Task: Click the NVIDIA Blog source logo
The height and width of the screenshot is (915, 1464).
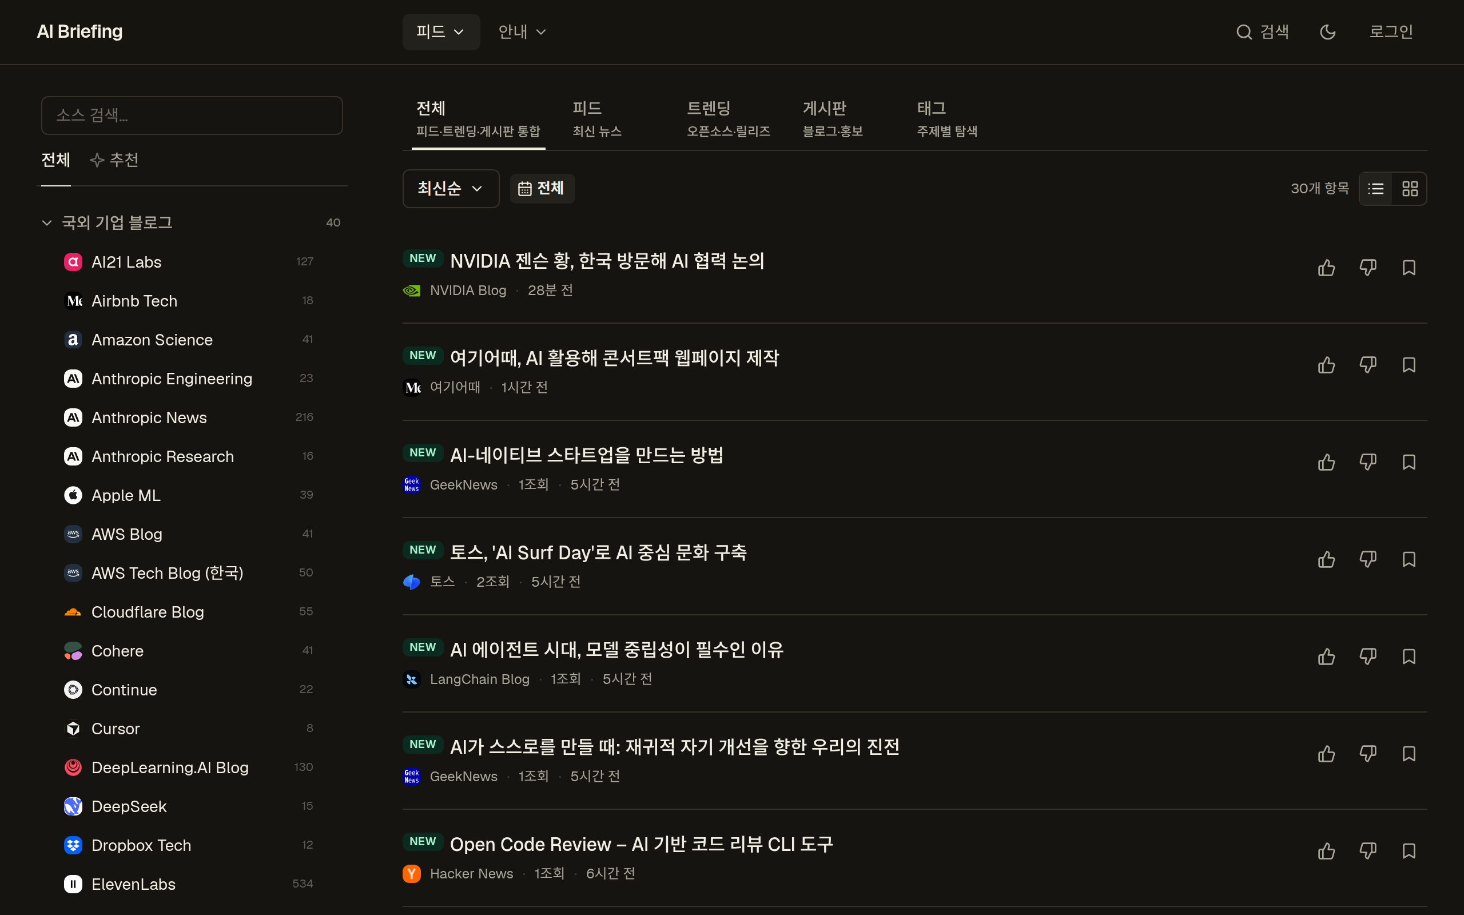Action: (411, 291)
